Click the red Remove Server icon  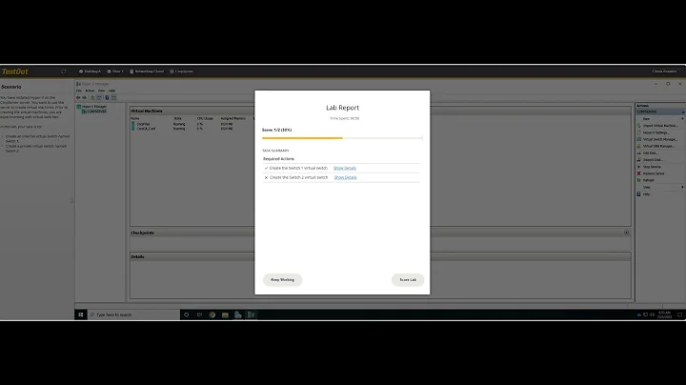click(638, 173)
